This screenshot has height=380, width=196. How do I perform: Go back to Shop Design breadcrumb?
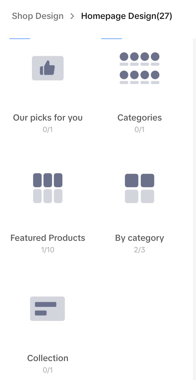pos(38,16)
